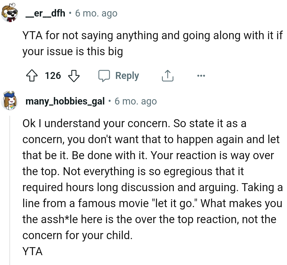Visit many_hobbies_gal's profile
This screenshot has height=265, width=287.
(65, 101)
